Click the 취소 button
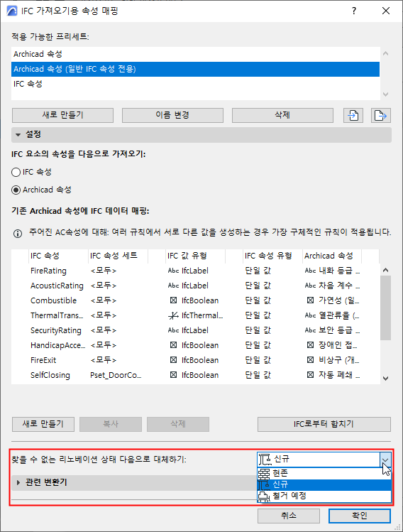The height and width of the screenshot is (532, 403). 289,516
